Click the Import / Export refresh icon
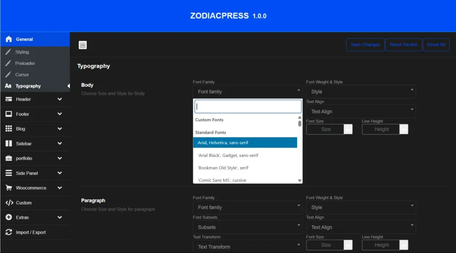The image size is (456, 253). click(8, 232)
